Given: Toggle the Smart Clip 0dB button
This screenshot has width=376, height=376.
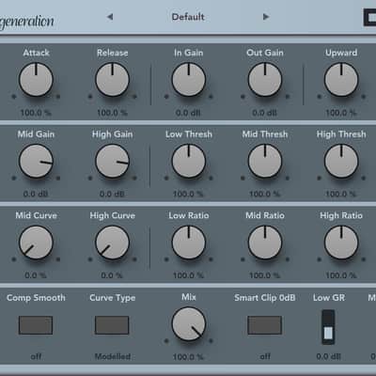Looking at the screenshot, I should (x=265, y=325).
